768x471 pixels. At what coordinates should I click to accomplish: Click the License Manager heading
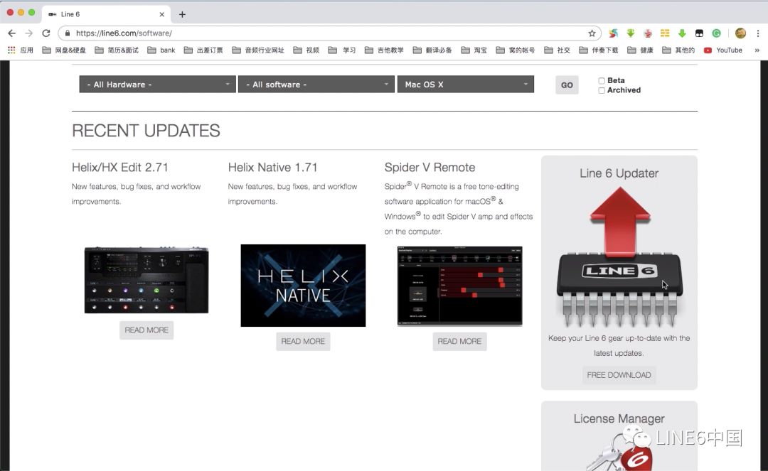coord(619,418)
